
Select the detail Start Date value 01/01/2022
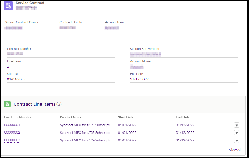tap(16, 79)
